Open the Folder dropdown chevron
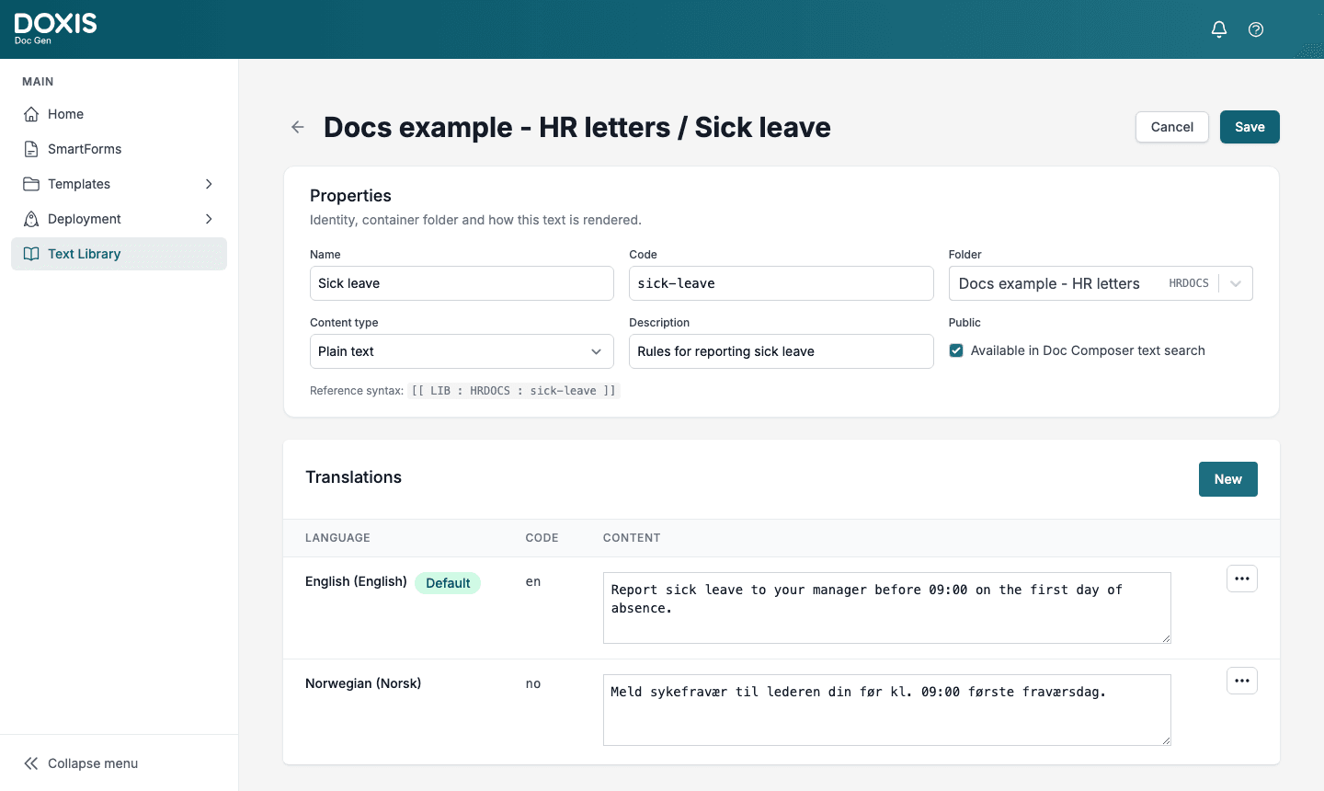This screenshot has height=791, width=1324. [x=1236, y=283]
